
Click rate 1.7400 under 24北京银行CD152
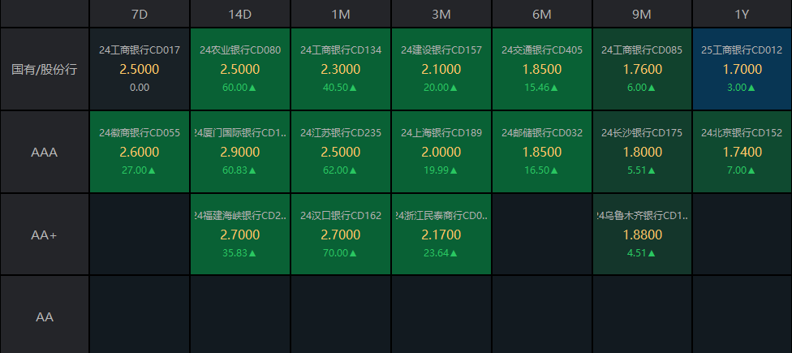click(742, 152)
